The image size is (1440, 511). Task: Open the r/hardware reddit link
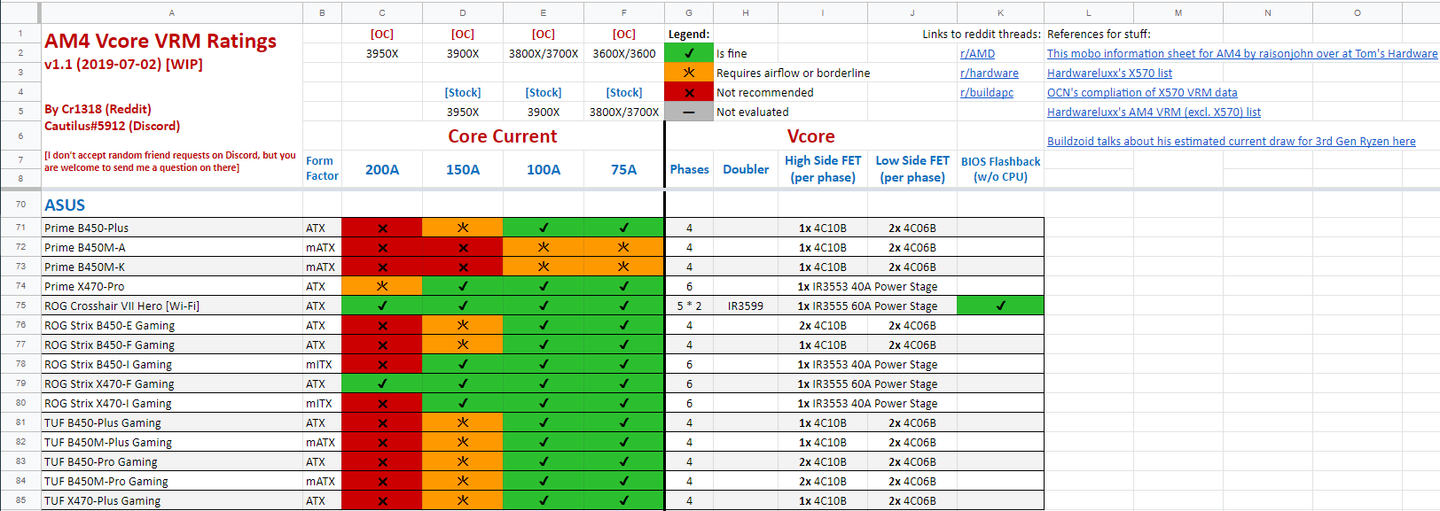coord(989,74)
